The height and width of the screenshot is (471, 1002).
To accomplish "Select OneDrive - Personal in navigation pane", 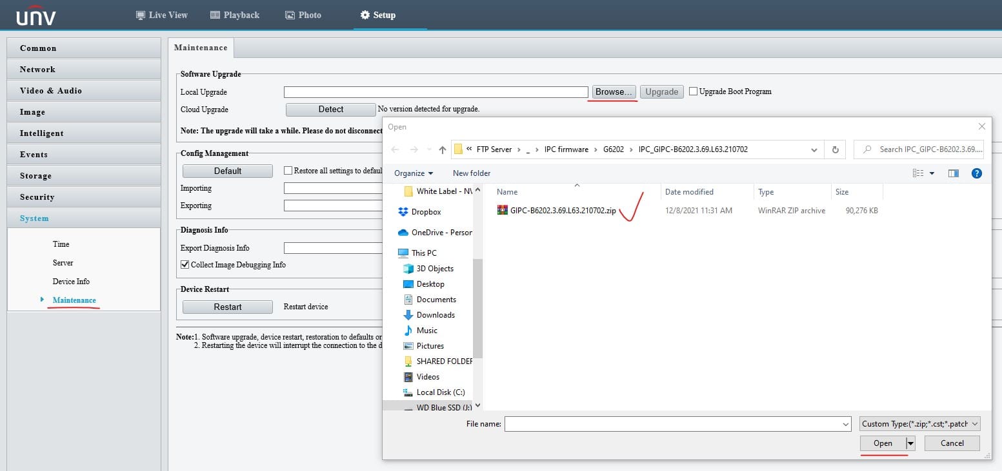I will pyautogui.click(x=435, y=233).
